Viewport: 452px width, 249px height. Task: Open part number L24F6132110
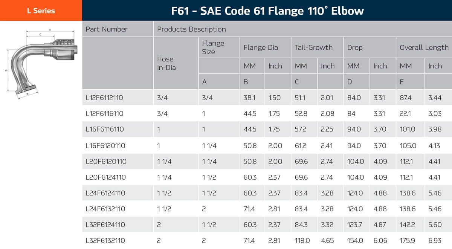click(x=105, y=209)
